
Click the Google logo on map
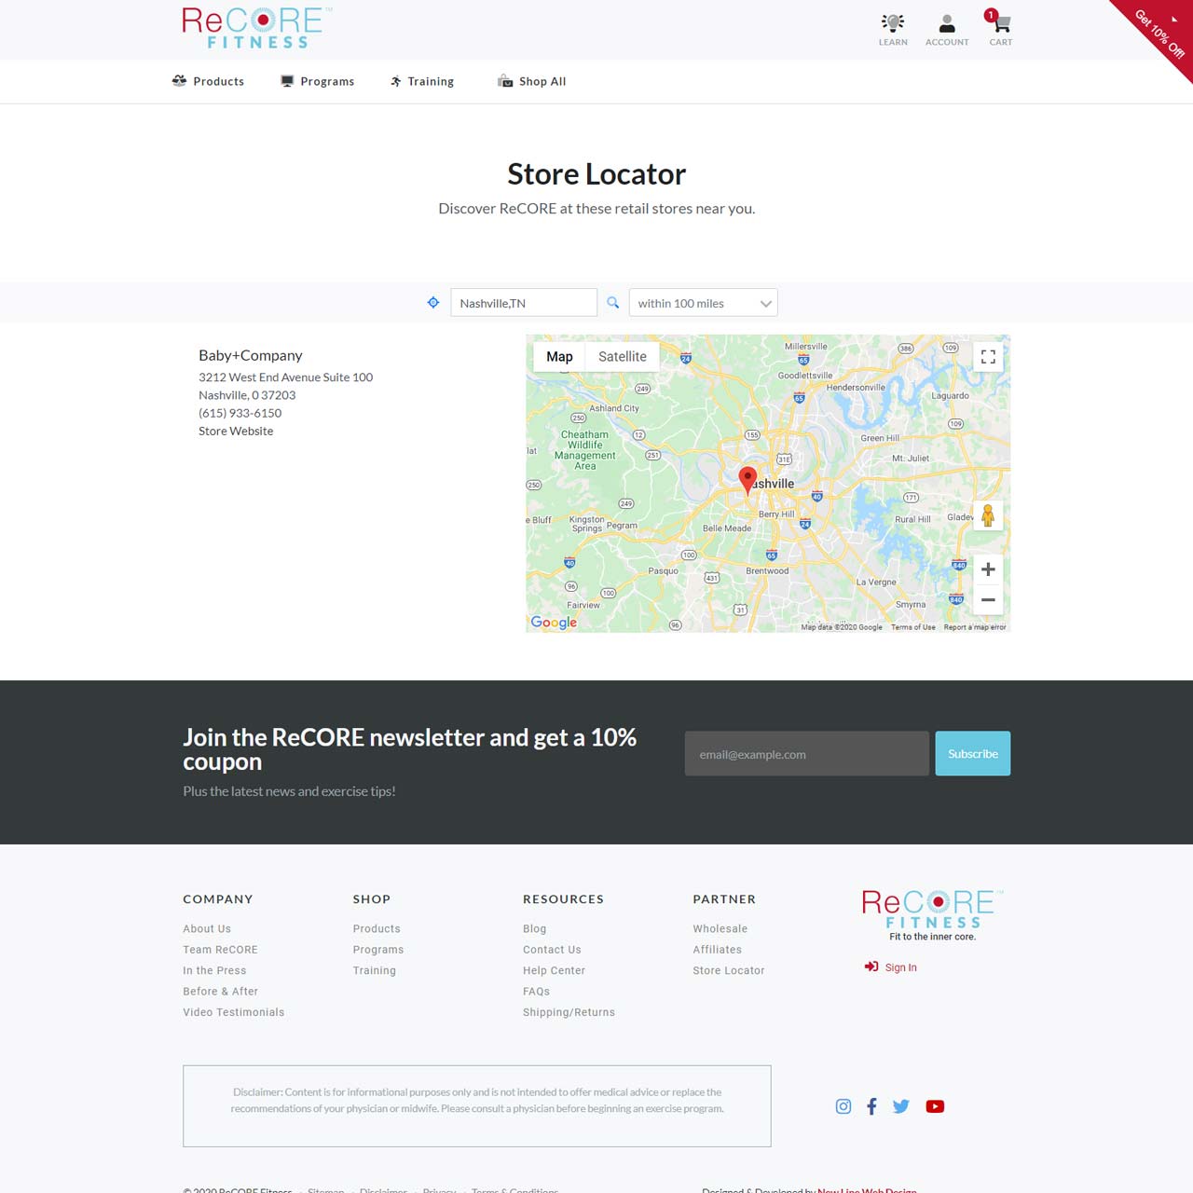click(x=554, y=623)
